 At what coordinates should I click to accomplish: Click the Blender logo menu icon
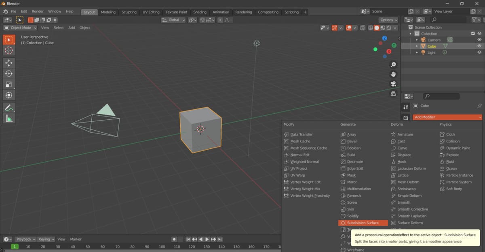[x=6, y=11]
